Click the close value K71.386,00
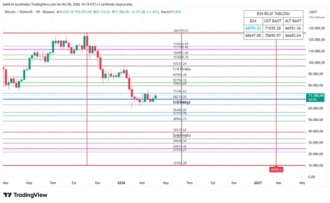 click(120, 12)
